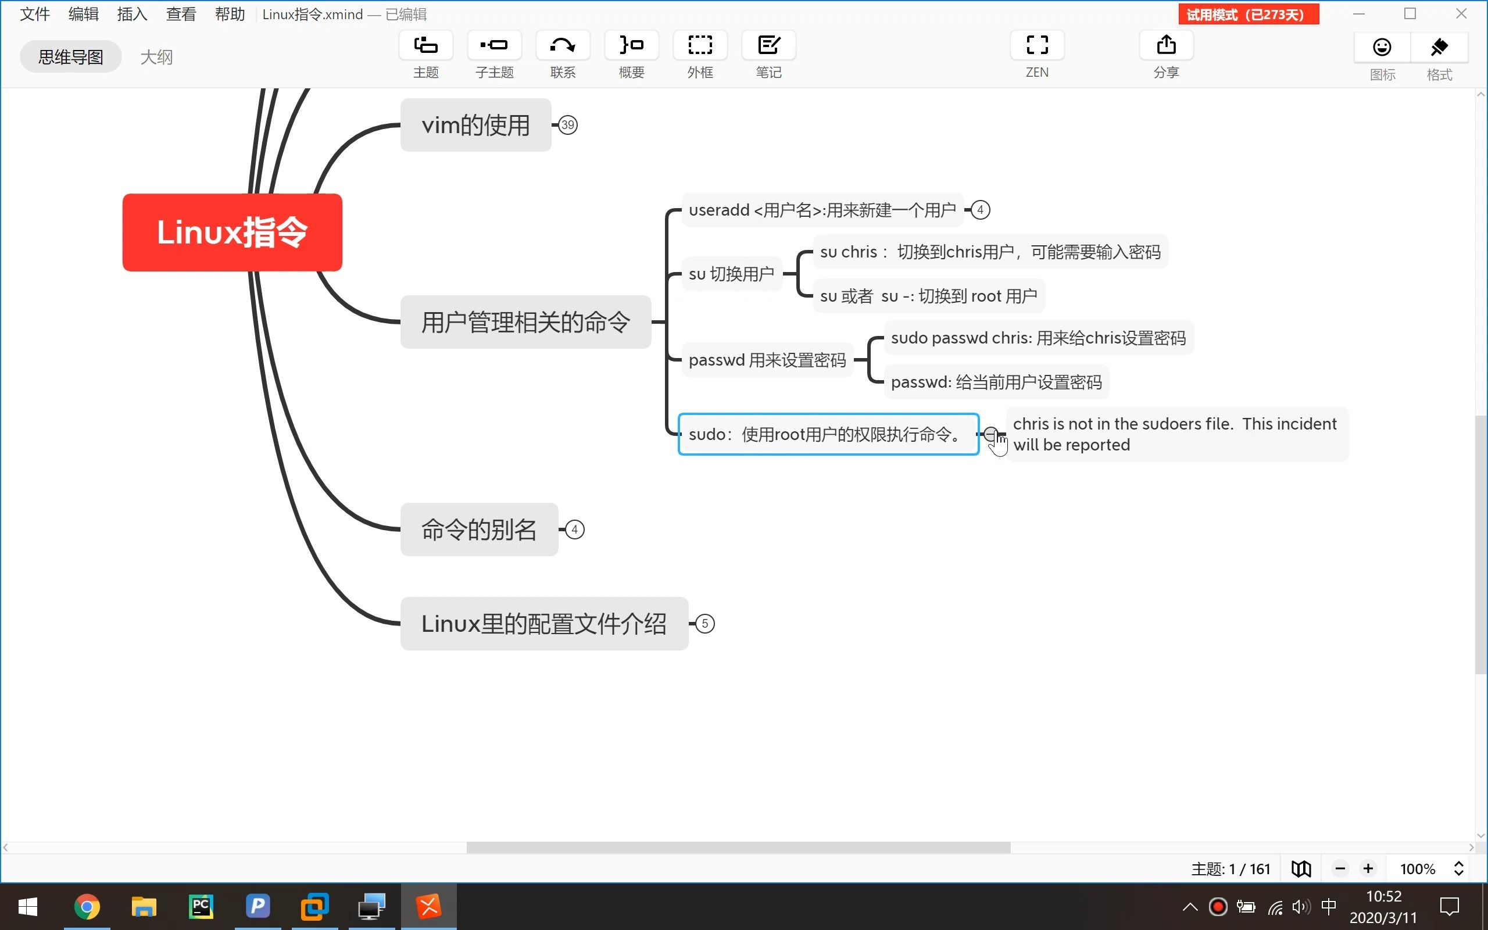Select the 用户管理相关的命令 topic
Viewport: 1488px width, 930px height.
click(525, 321)
